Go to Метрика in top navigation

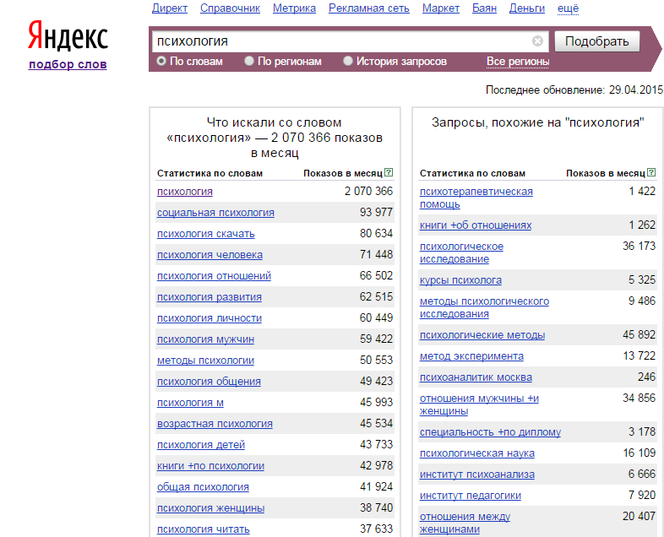[x=294, y=8]
